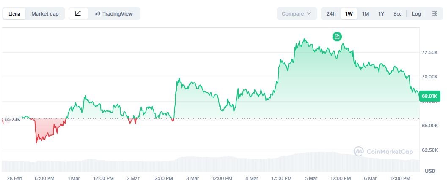448x180 pixels.
Task: Choose the 1M time range
Action: pos(366,13)
